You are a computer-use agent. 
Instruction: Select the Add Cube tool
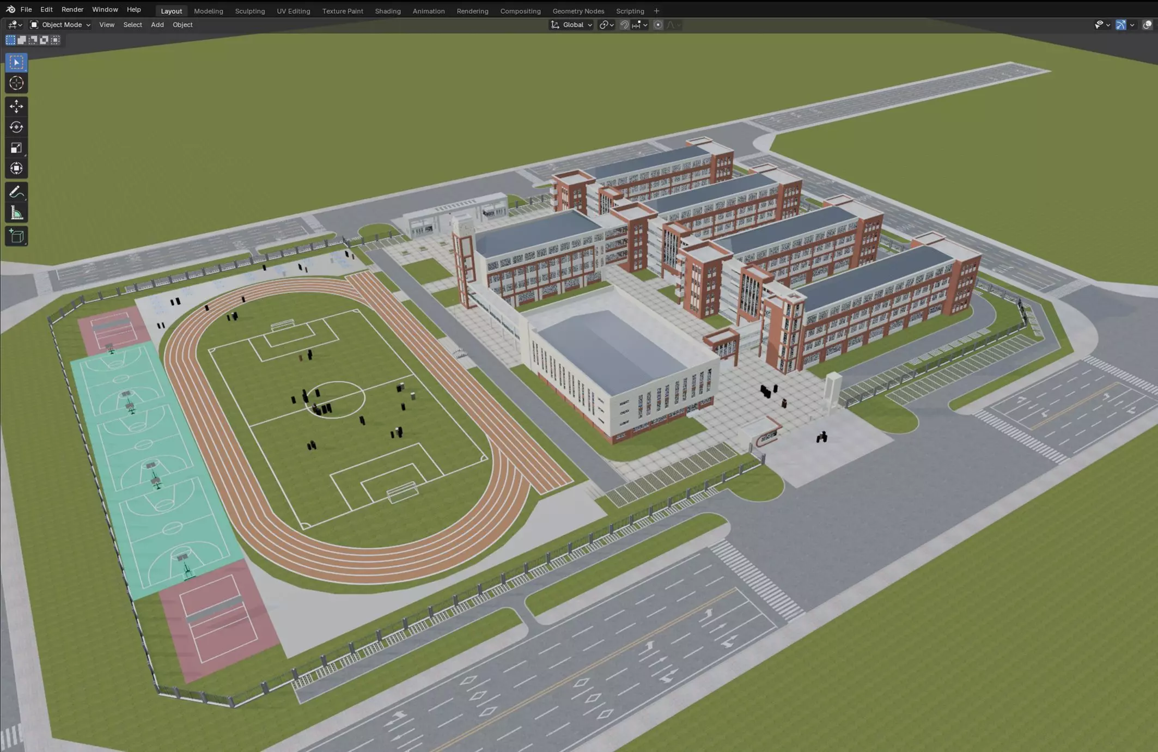pyautogui.click(x=16, y=236)
